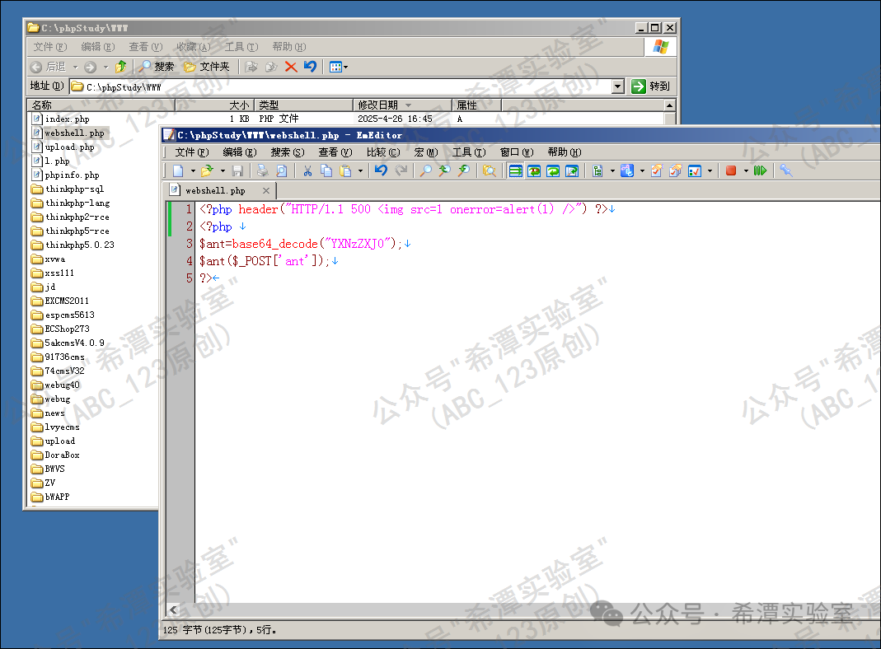
Task: Click the Paste clipboard icon in EmEditor
Action: (x=345, y=170)
